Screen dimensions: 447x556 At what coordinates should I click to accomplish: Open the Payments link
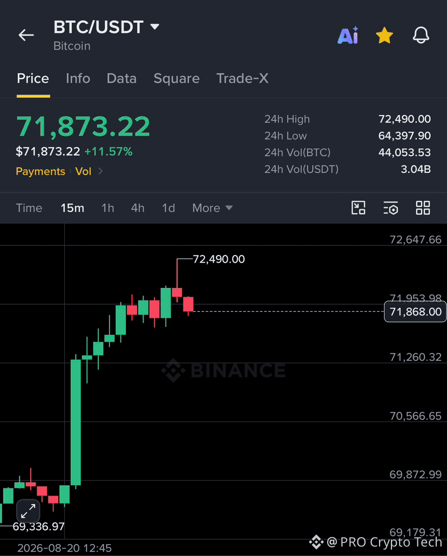[x=40, y=171]
